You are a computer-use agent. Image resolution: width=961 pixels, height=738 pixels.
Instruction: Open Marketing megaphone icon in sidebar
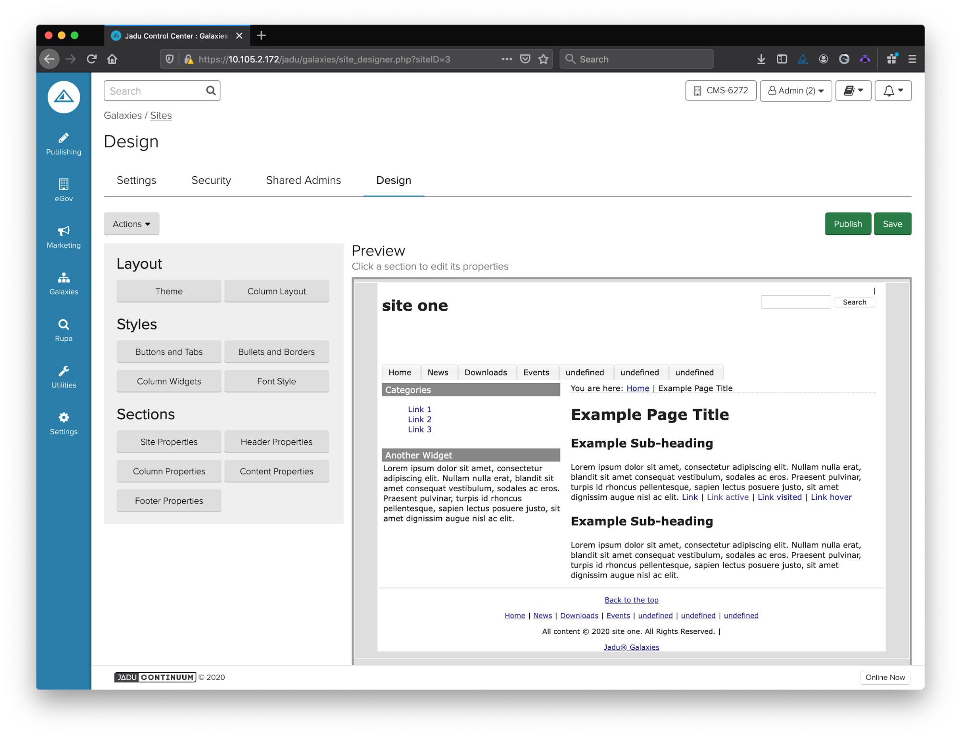pos(63,231)
